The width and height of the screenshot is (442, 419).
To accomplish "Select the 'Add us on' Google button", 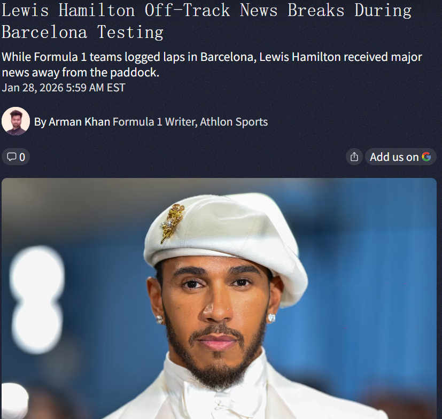I will 400,157.
